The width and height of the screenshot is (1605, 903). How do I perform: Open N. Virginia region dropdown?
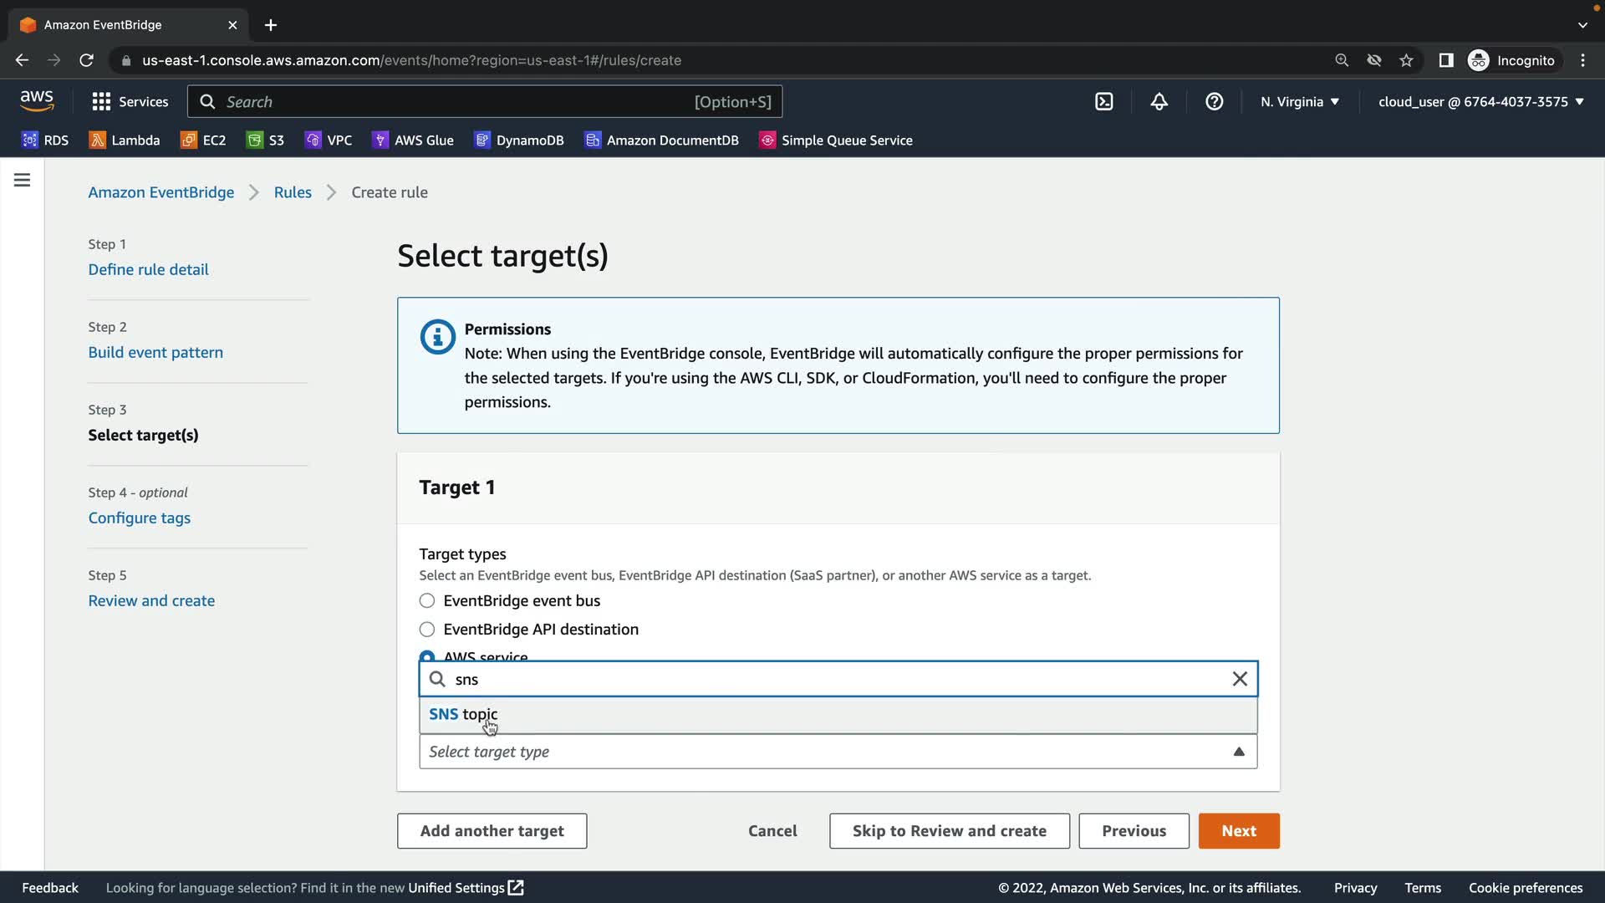[x=1299, y=102]
